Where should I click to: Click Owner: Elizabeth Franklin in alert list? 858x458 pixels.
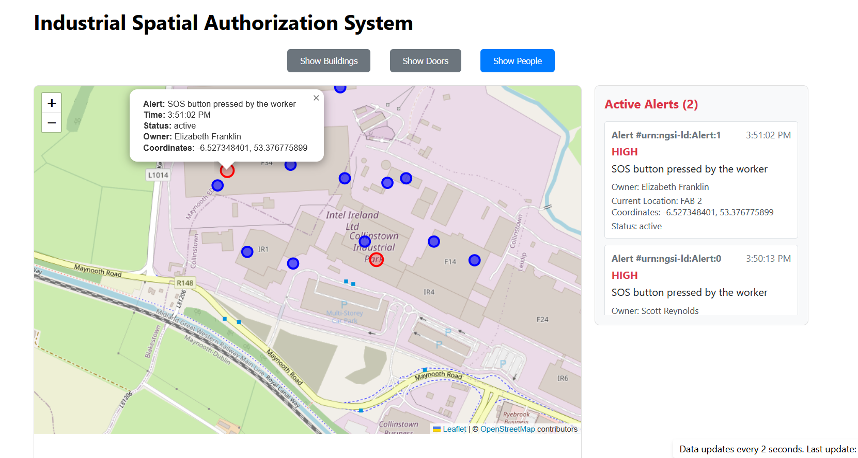pos(660,187)
